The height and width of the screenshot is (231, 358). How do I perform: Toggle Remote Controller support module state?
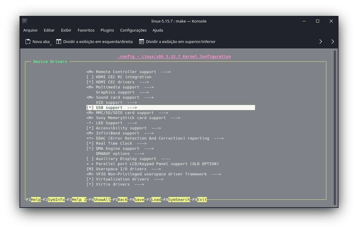pyautogui.click(x=90, y=72)
